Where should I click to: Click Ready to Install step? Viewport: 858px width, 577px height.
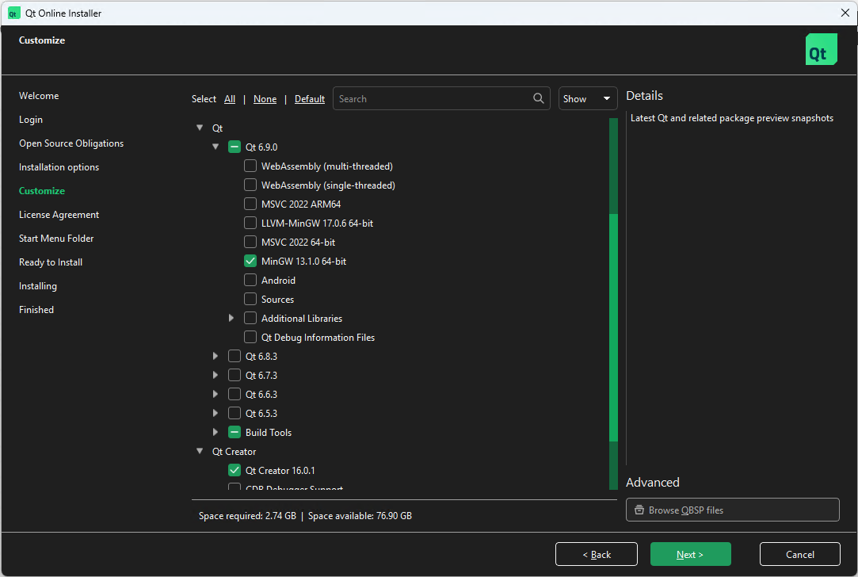[x=51, y=262]
